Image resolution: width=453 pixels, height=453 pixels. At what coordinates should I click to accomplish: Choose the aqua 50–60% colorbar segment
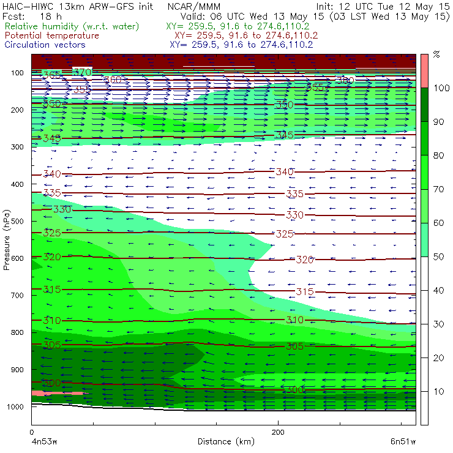click(x=424, y=239)
